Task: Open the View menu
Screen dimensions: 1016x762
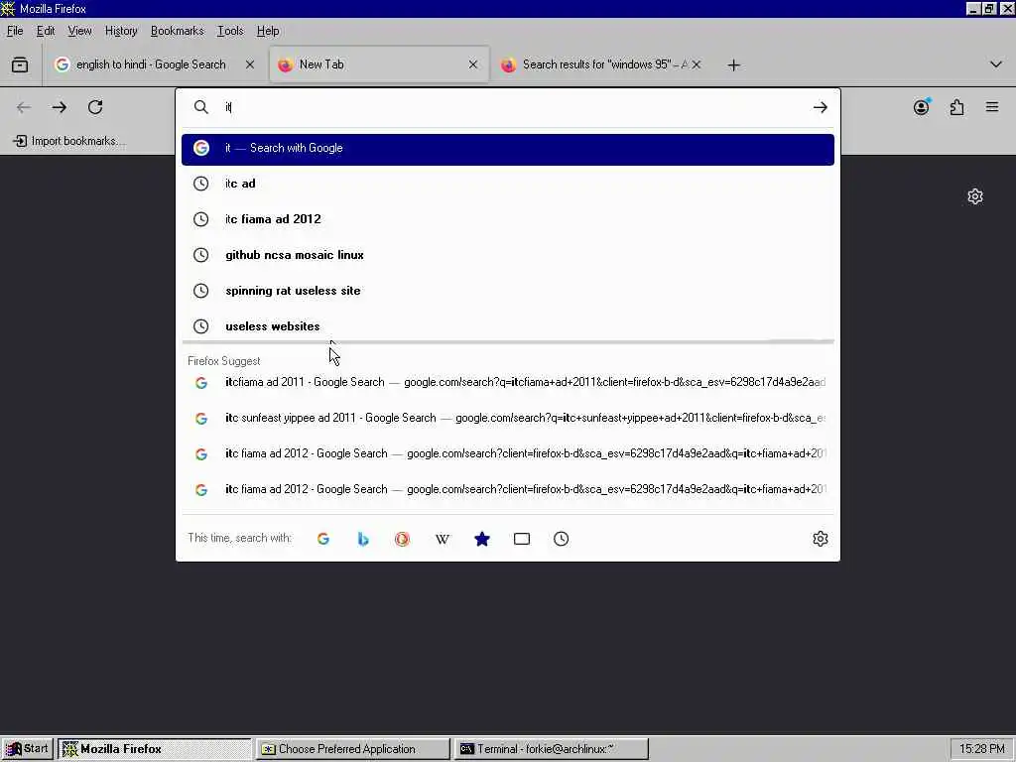Action: tap(79, 31)
